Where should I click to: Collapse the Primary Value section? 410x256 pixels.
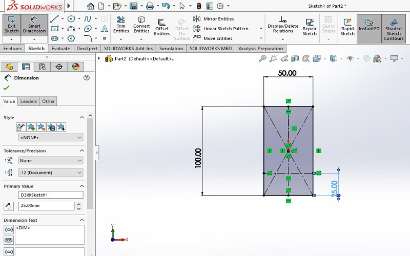tap(82, 186)
